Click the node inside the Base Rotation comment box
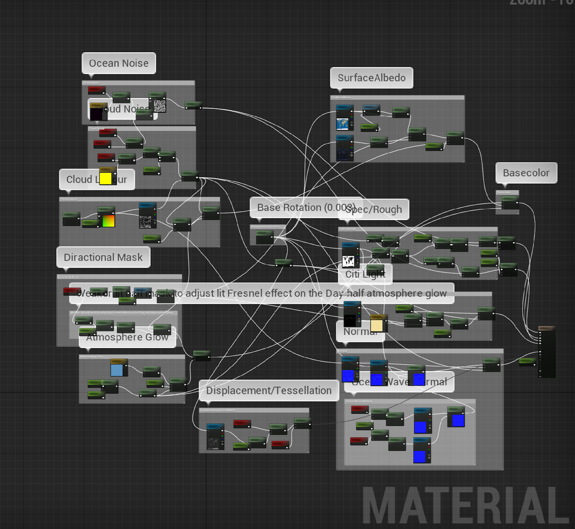The image size is (575, 529). point(264,238)
